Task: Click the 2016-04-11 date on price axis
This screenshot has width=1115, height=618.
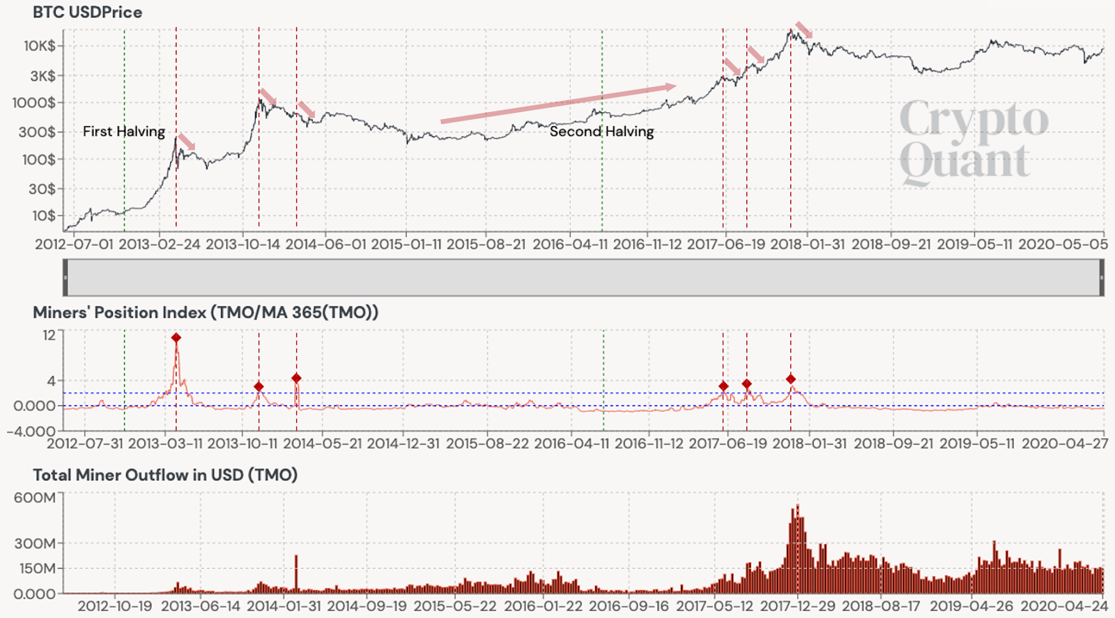Action: coord(569,245)
